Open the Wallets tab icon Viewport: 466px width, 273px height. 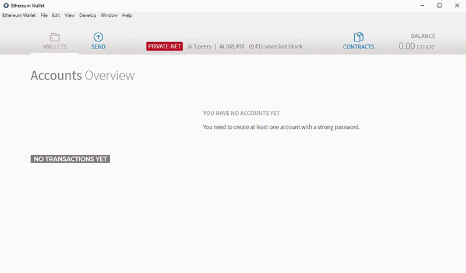pyautogui.click(x=55, y=37)
